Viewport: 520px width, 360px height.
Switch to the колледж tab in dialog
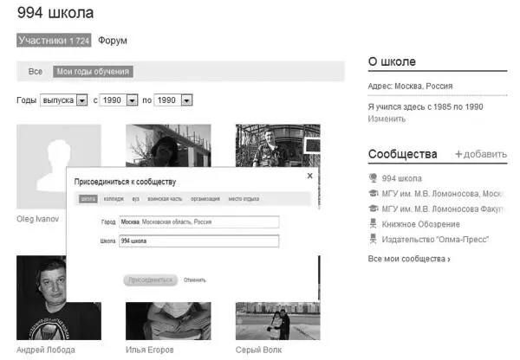[114, 199]
